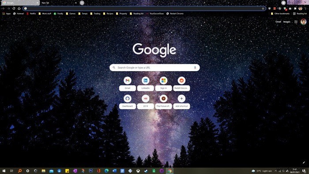Open Photoshop from the taskbar

[91, 170]
